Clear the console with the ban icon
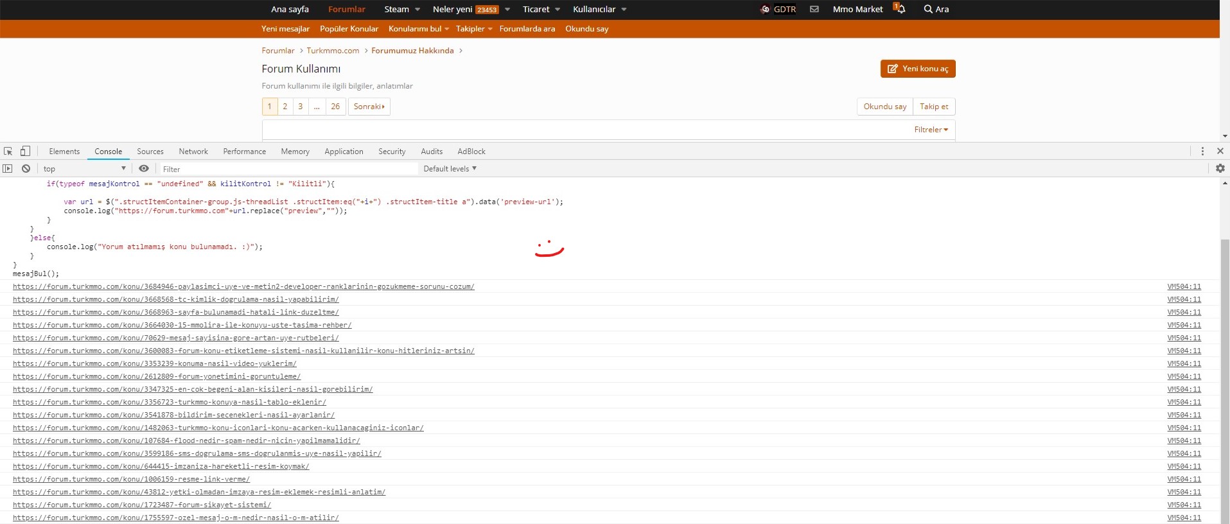Image resolution: width=1230 pixels, height=524 pixels. click(x=26, y=169)
